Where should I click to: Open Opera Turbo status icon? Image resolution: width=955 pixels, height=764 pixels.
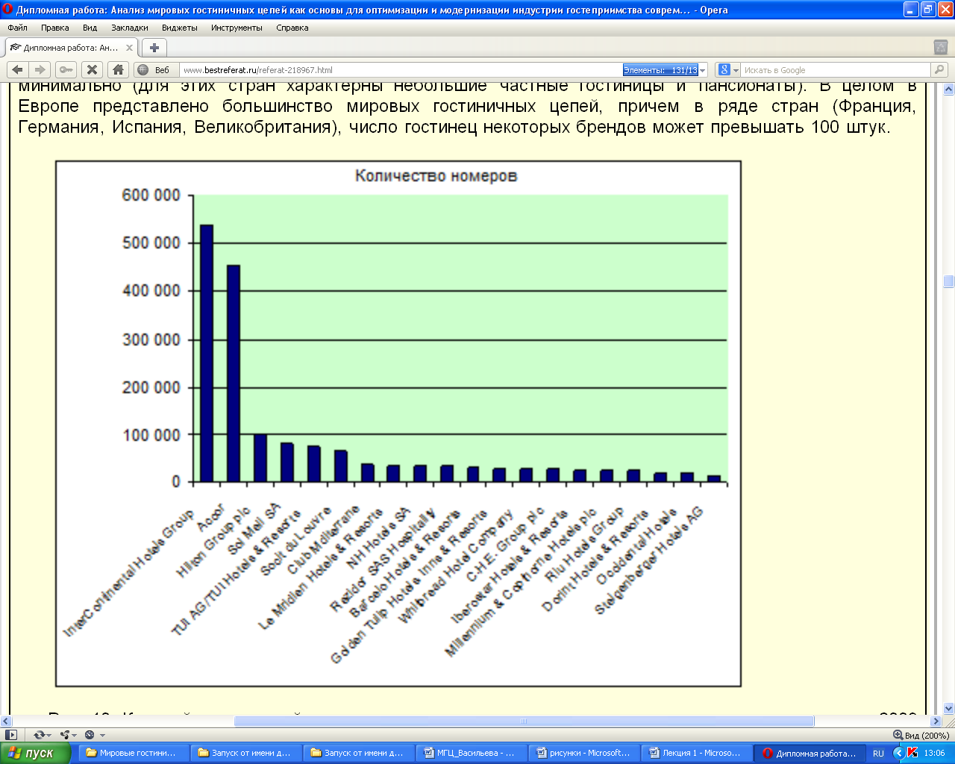click(x=90, y=735)
